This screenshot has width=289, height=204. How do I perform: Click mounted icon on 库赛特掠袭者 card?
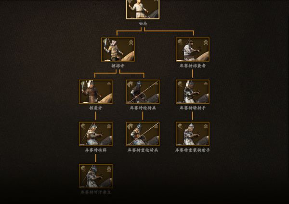[x=180, y=42]
